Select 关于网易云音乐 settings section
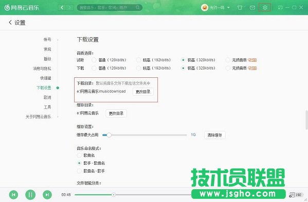This screenshot has width=308, height=202. 38,116
